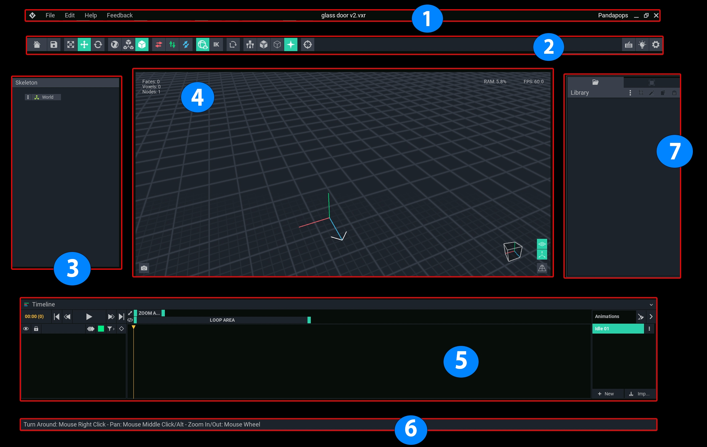Open the gear settings icon
707x447 pixels.
tap(656, 45)
